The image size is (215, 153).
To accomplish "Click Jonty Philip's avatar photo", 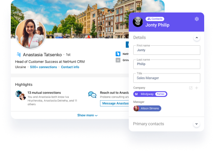I will pos(138,22).
